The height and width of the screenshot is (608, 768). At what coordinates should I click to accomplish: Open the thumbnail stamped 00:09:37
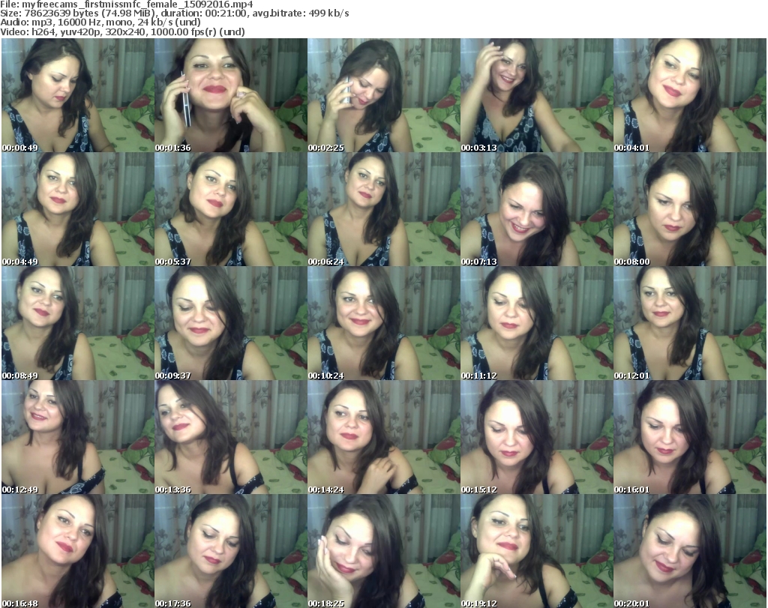tap(231, 324)
